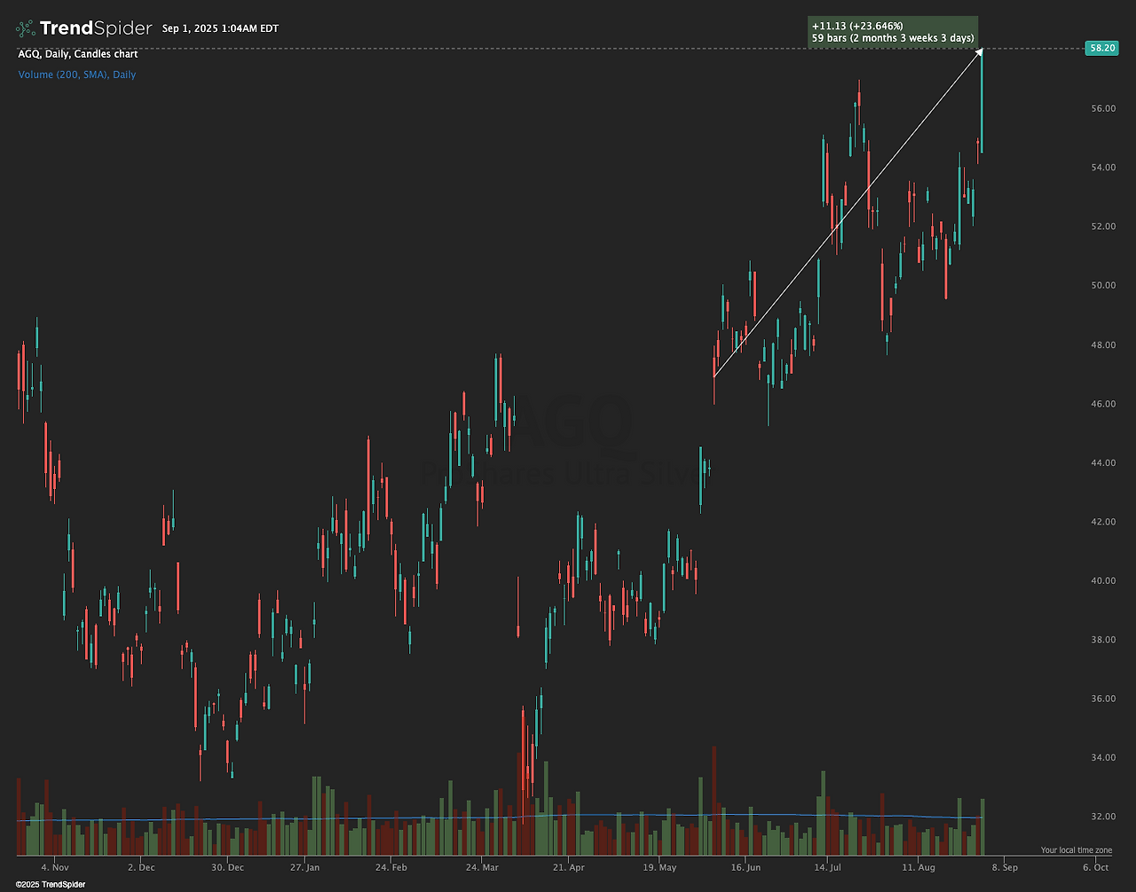Click the 54.00 price axis label
The image size is (1136, 892).
pos(1103,168)
